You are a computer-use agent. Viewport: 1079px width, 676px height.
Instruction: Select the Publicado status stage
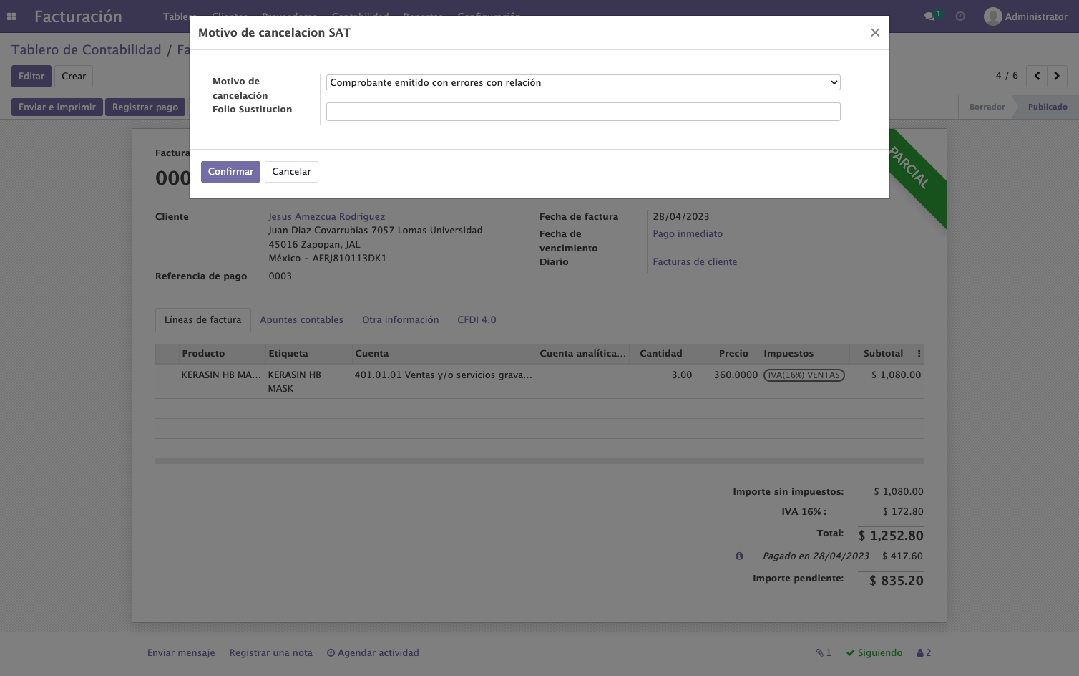pyautogui.click(x=1048, y=107)
